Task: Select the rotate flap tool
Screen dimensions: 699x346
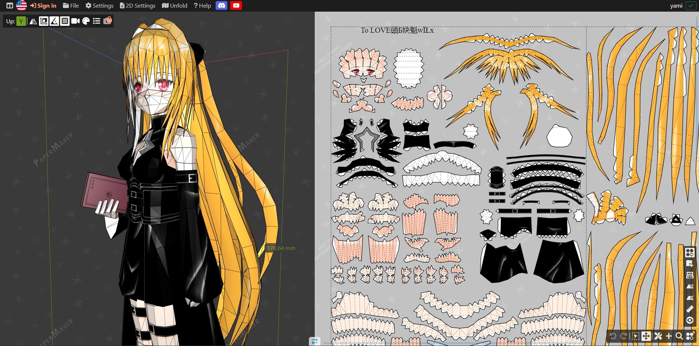Action: click(690, 286)
